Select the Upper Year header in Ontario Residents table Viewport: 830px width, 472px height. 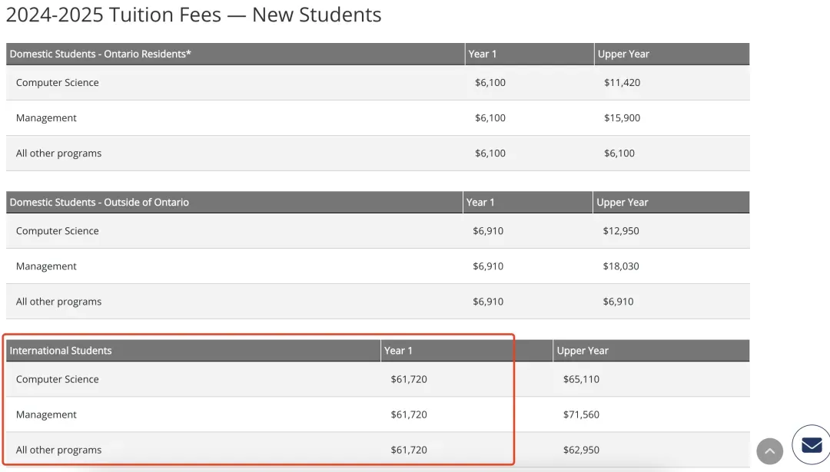[x=623, y=54]
